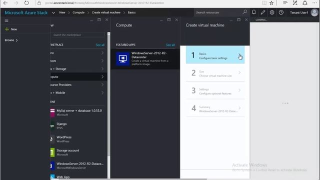
Task: Open the WordPress marketplace item
Action: click(x=78, y=139)
